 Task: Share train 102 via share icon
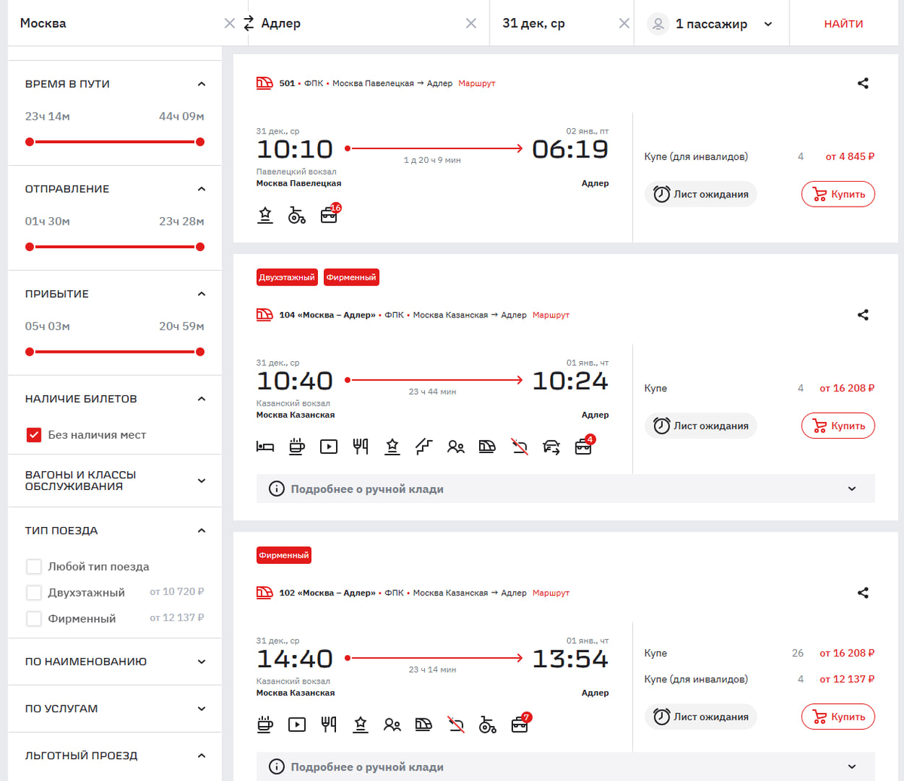[863, 593]
